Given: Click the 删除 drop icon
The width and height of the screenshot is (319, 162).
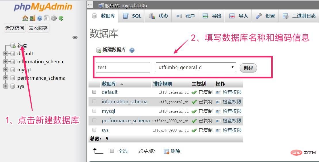Looking at the screenshot, I should click(166, 151).
